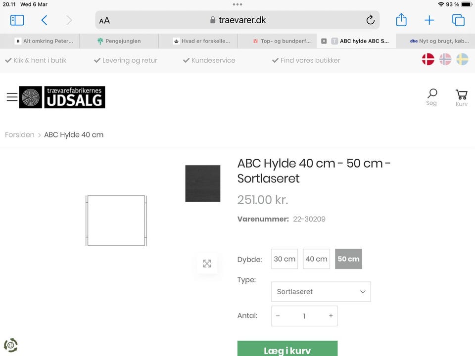This screenshot has width=475, height=356.
Task: Expand the product image to fullscreen
Action: coord(207,264)
